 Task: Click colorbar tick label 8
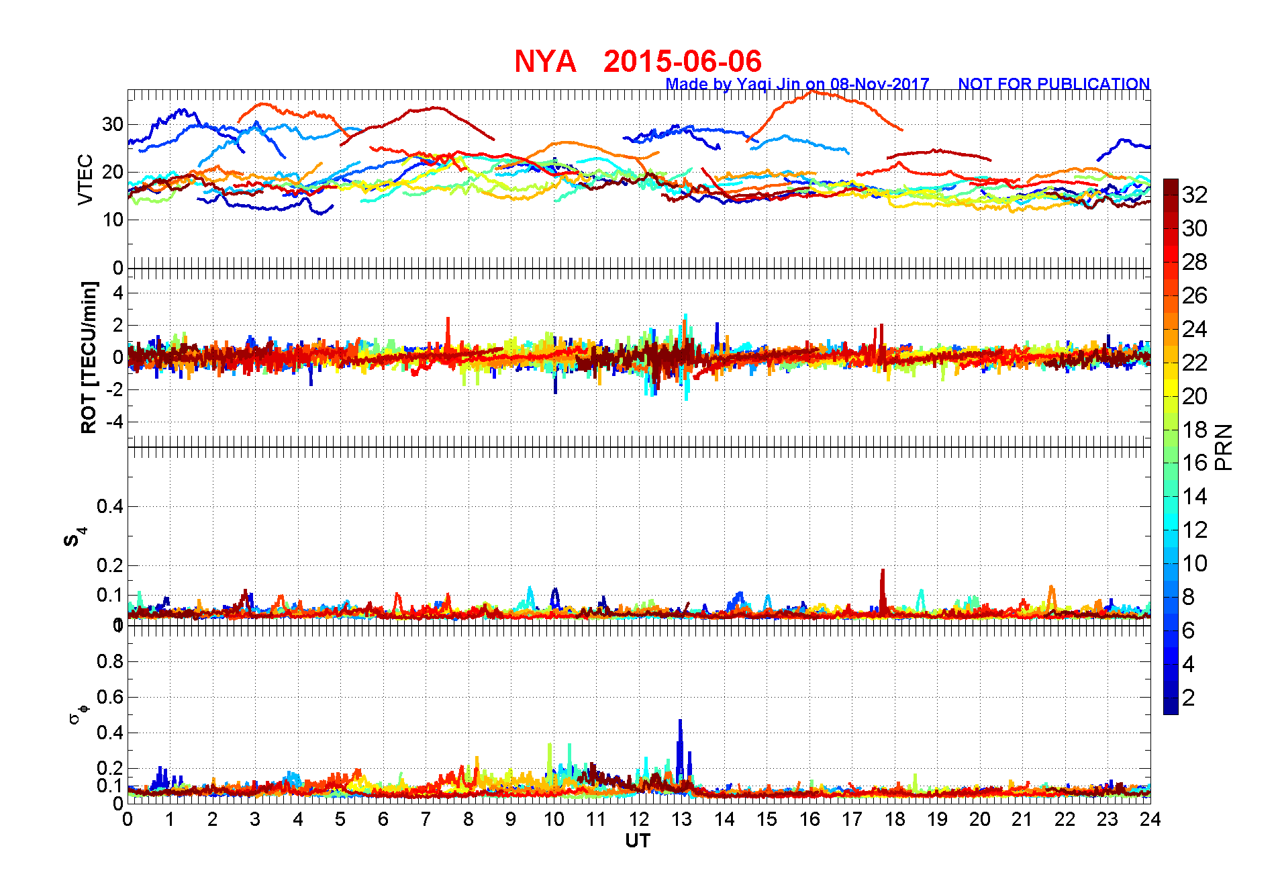click(1189, 597)
